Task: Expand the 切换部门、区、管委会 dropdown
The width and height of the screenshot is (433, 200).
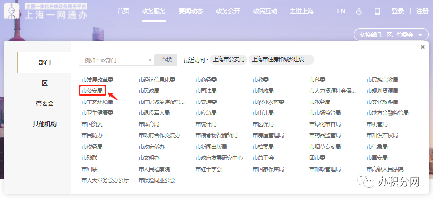Action: (391, 35)
